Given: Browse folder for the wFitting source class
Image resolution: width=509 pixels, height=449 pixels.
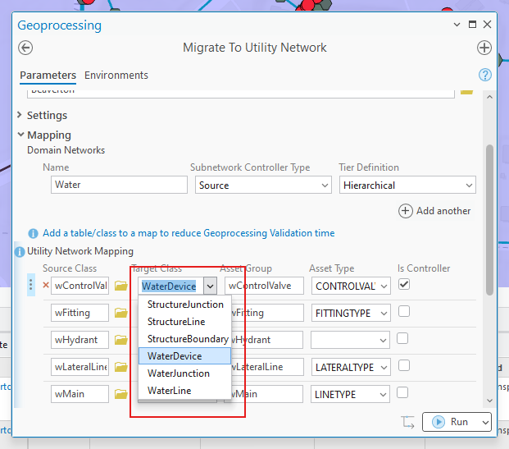Looking at the screenshot, I should pyautogui.click(x=121, y=313).
